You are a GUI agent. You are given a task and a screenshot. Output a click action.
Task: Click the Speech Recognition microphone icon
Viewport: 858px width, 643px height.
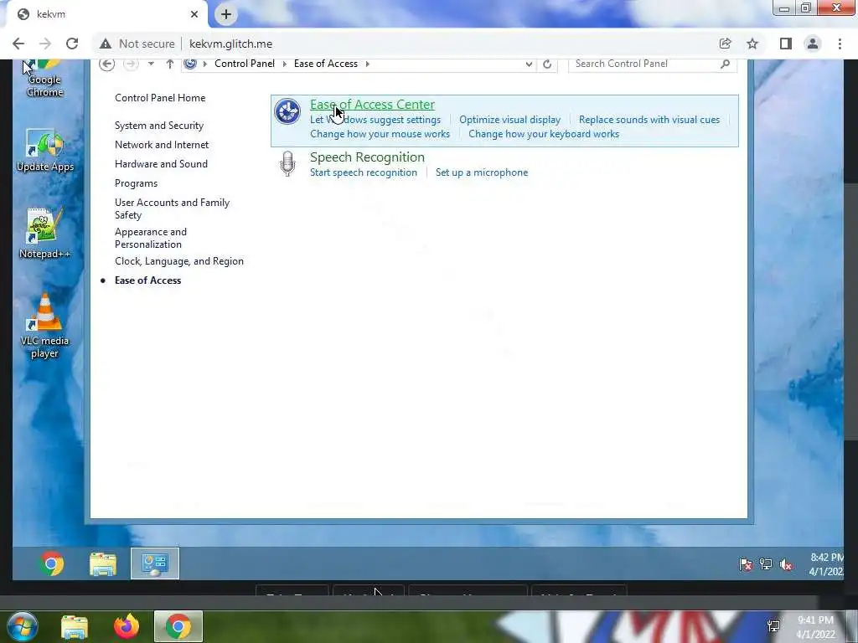click(x=287, y=163)
